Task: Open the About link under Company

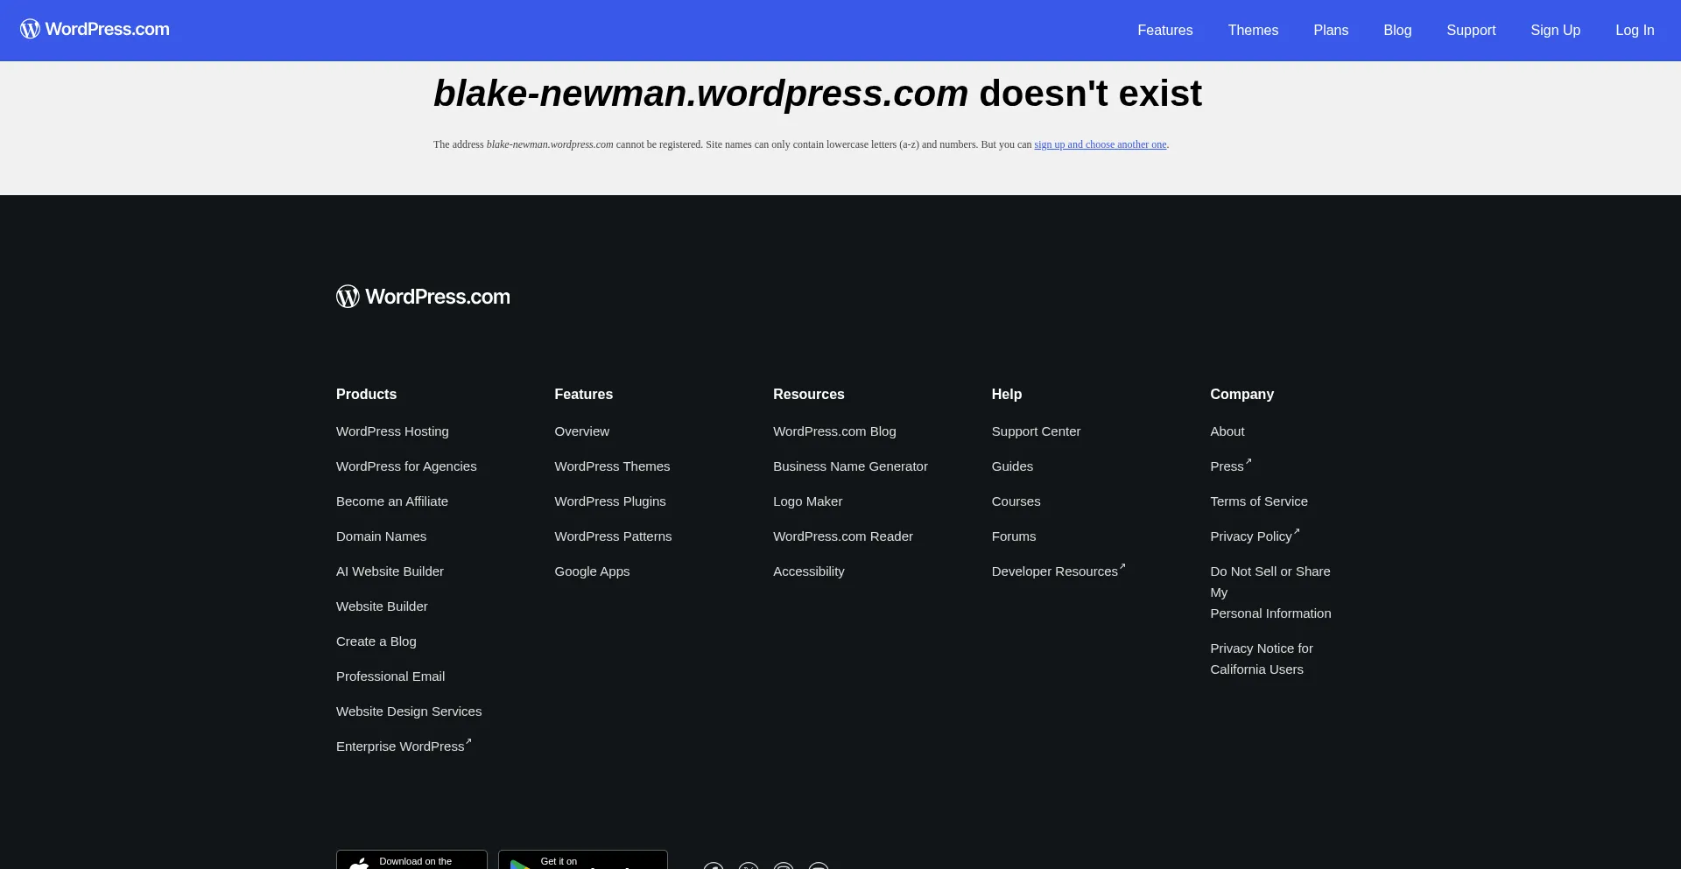Action: (1227, 431)
